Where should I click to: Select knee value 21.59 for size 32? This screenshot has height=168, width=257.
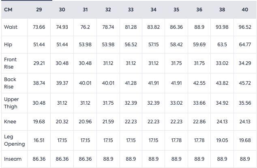tap(108, 122)
